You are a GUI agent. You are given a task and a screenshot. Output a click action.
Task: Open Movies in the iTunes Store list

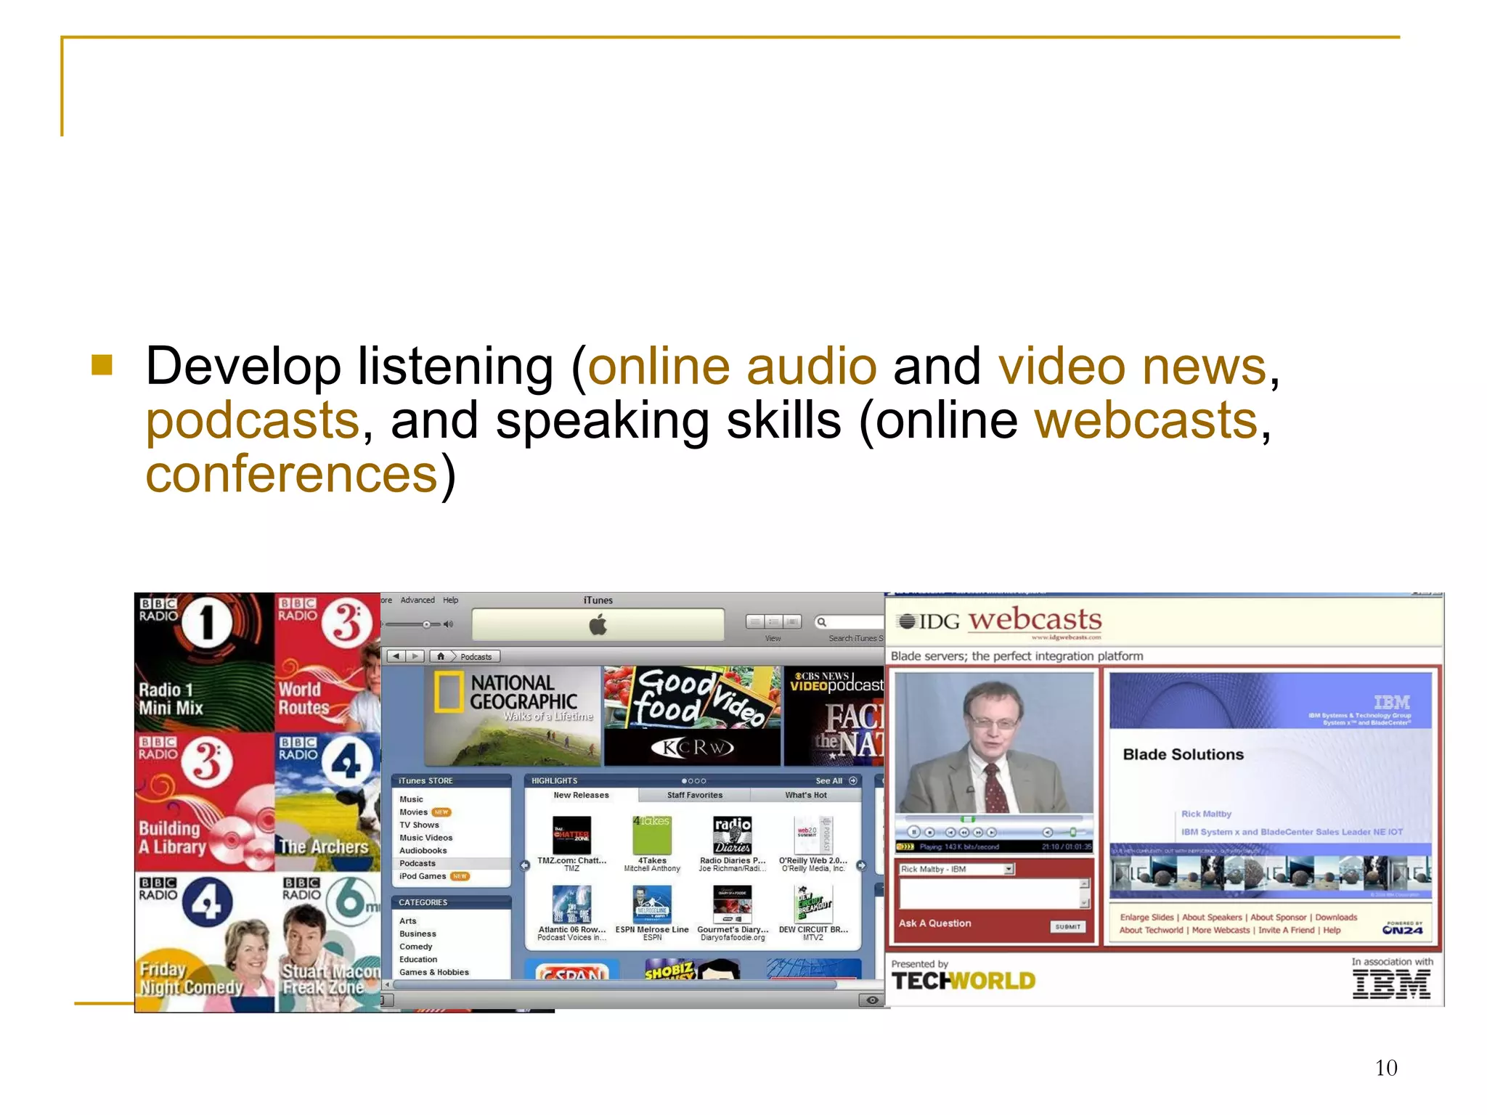point(413,812)
